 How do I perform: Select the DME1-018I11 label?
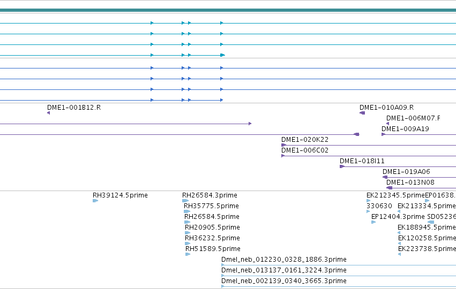click(x=362, y=161)
